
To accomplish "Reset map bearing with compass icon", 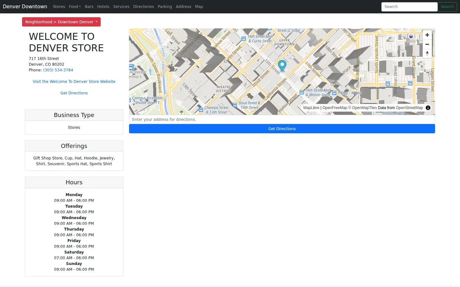I will coord(427,54).
